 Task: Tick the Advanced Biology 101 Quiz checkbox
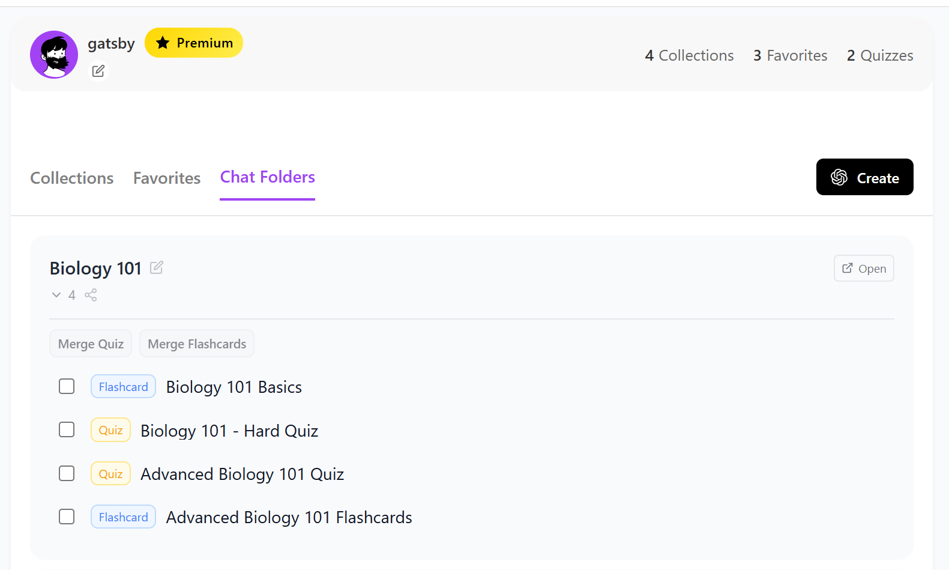[67, 473]
